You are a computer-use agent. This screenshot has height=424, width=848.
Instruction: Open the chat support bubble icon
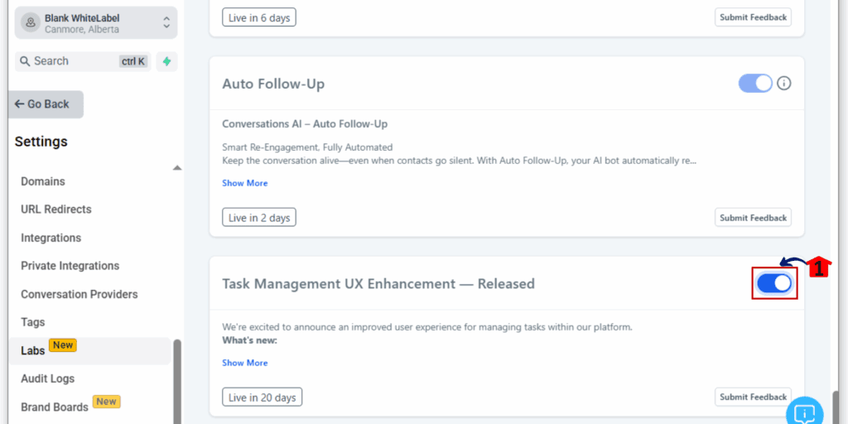click(804, 413)
